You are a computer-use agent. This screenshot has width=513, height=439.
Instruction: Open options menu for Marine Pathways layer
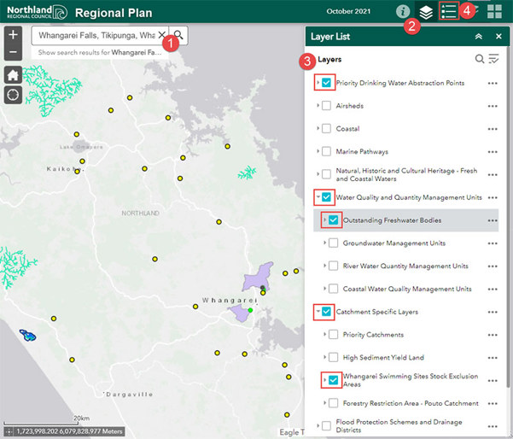(x=493, y=152)
